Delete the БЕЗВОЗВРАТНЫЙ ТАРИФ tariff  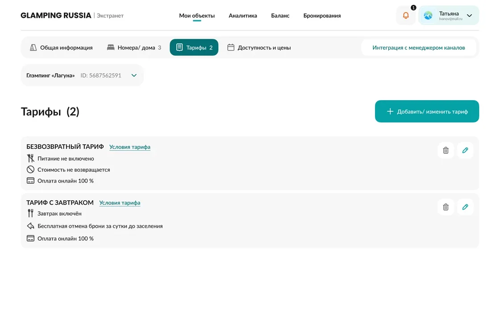click(x=446, y=150)
